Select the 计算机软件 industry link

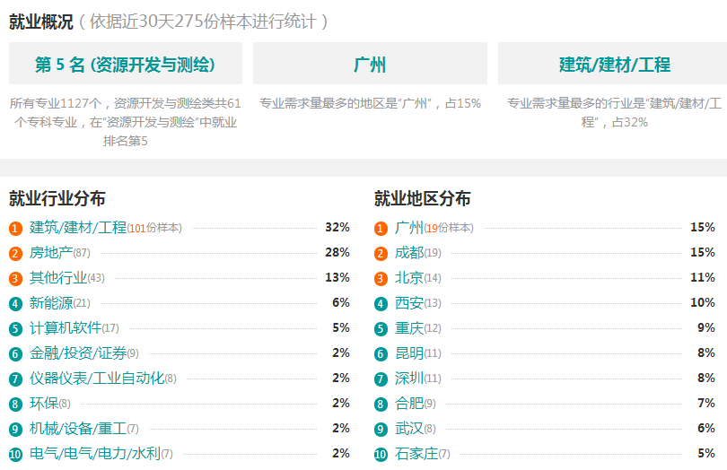pyautogui.click(x=66, y=327)
